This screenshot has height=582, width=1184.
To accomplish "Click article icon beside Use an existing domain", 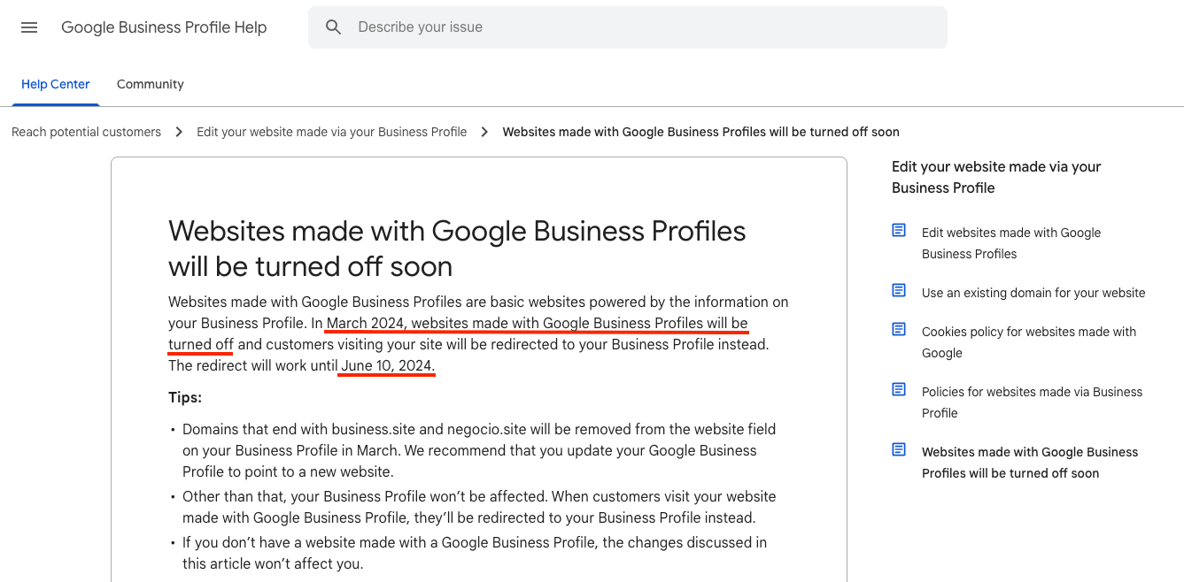I will (x=899, y=291).
